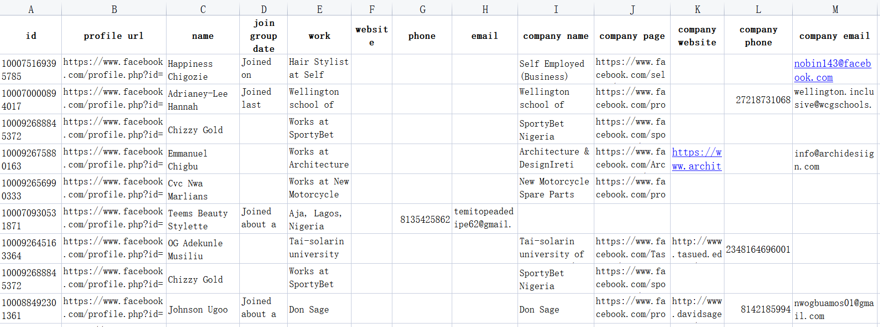Click the 'work' header cell
The image size is (880, 327).
(320, 35)
